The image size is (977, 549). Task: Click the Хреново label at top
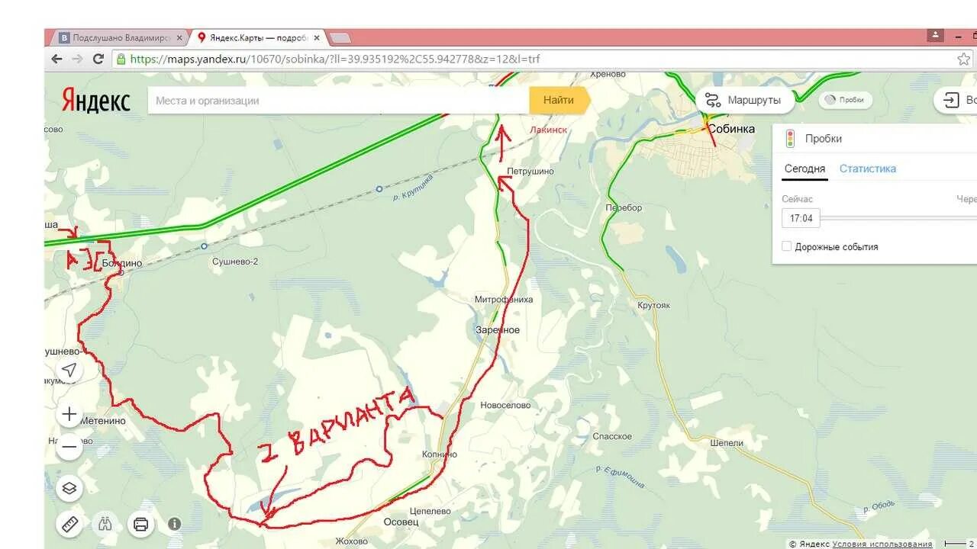608,74
